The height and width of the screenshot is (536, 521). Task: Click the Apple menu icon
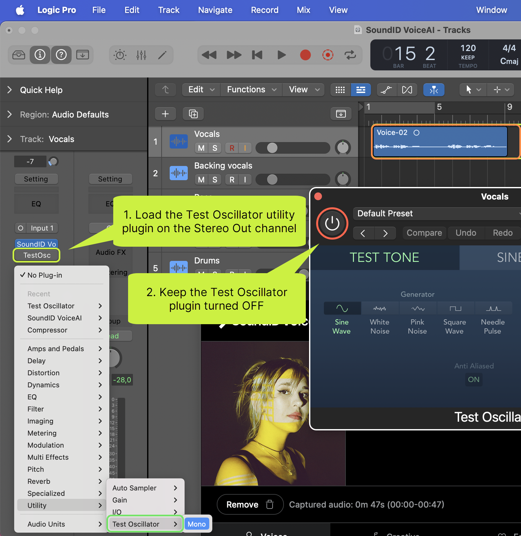point(20,10)
